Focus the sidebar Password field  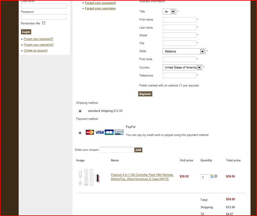pyautogui.click(x=44, y=17)
